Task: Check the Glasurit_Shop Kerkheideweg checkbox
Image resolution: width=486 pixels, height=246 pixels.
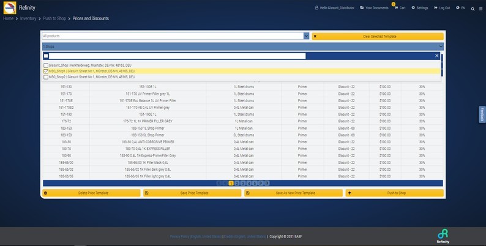Action: (x=46, y=65)
